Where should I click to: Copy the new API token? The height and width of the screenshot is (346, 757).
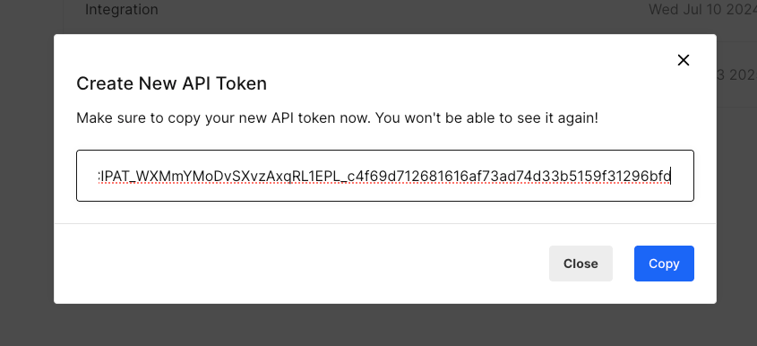664,264
